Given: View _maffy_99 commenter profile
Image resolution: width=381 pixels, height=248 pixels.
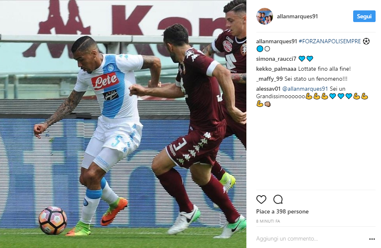Looking at the screenshot, I should [270, 79].
